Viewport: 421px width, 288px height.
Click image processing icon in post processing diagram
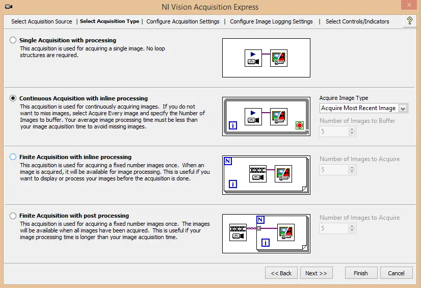pyautogui.click(x=285, y=232)
